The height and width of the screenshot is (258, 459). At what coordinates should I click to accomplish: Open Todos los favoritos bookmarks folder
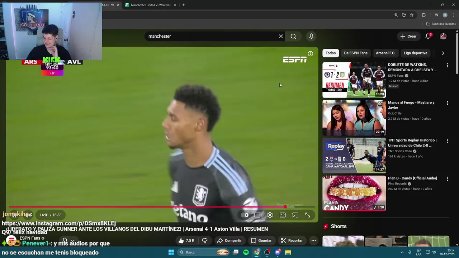click(441, 24)
